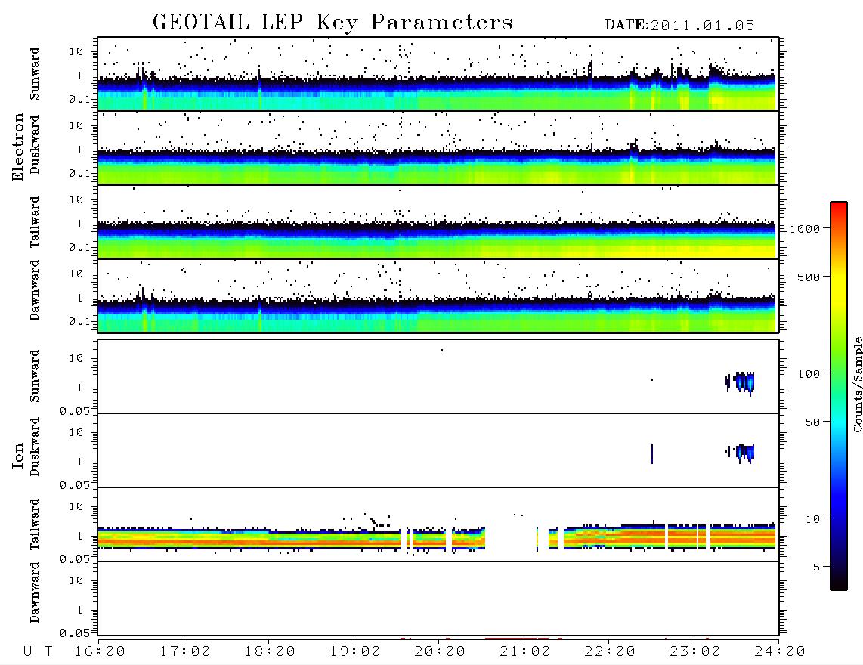Select the Ion "Sunward" panel label
The image size is (863, 665).
pyautogui.click(x=35, y=376)
